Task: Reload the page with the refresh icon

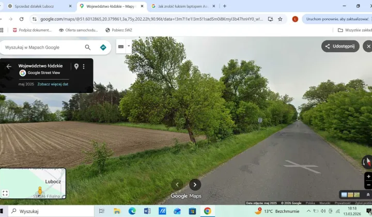Action: (x=21, y=19)
